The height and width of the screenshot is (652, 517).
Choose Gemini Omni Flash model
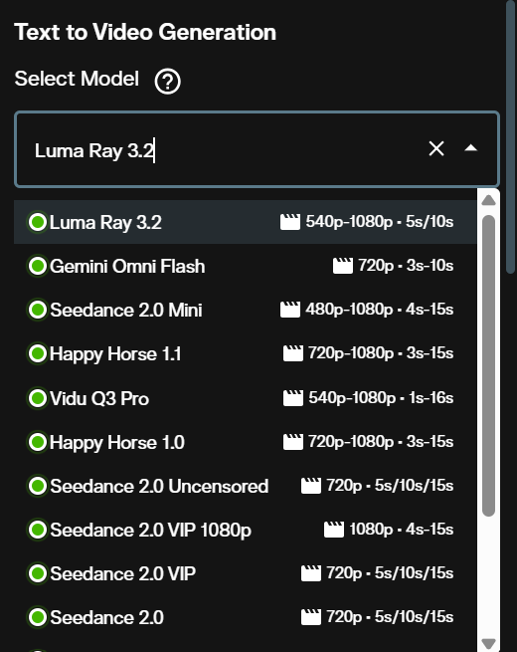tap(245, 266)
